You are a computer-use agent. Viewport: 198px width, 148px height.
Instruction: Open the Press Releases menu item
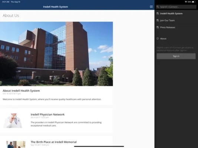point(176,27)
